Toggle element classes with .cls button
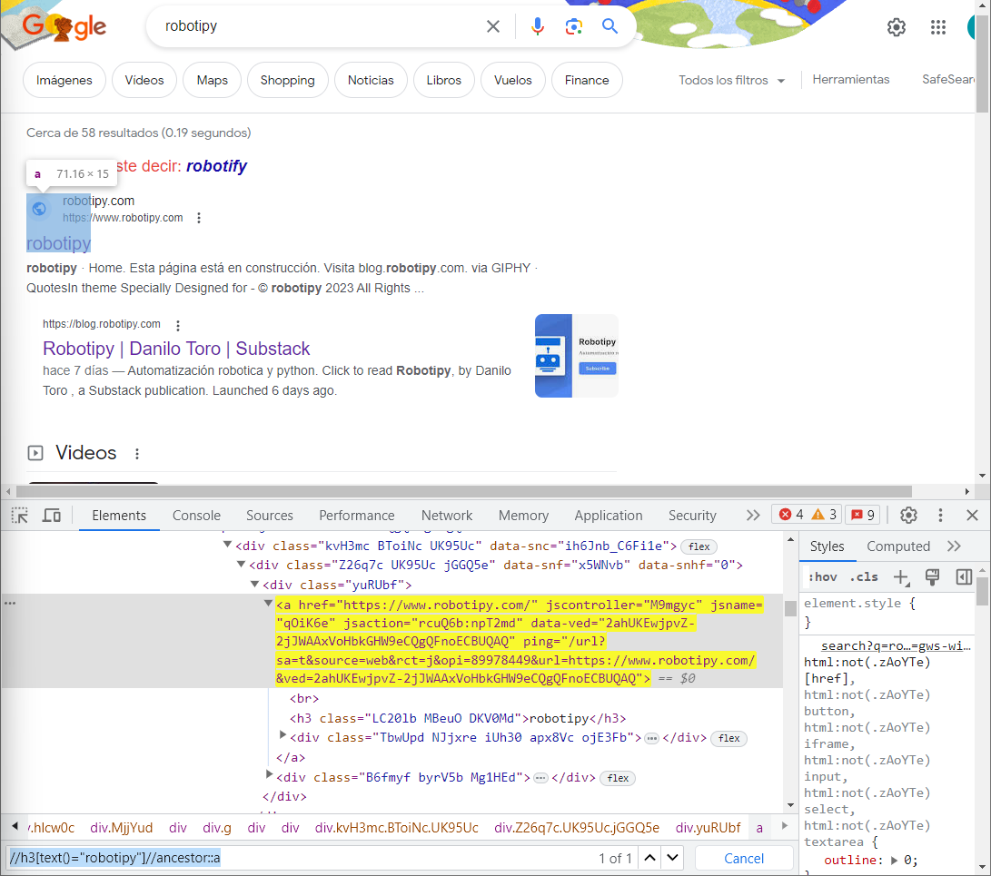Image resolution: width=991 pixels, height=876 pixels. tap(864, 576)
